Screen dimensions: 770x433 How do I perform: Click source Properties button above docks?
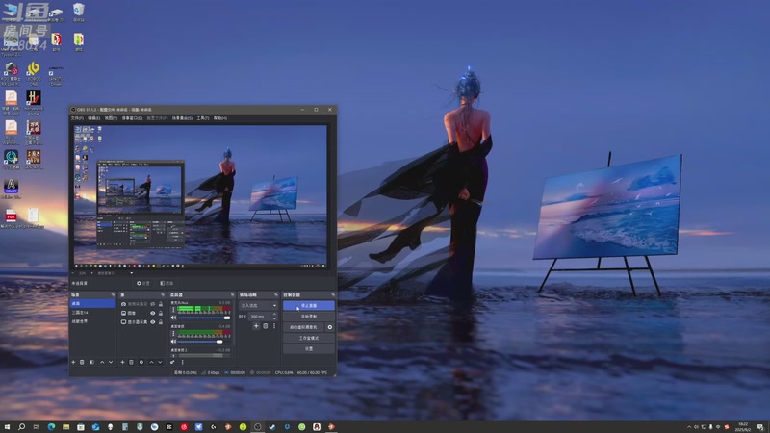pyautogui.click(x=143, y=283)
